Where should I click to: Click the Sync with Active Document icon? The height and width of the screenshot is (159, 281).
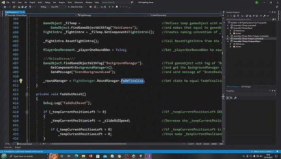(247, 16)
